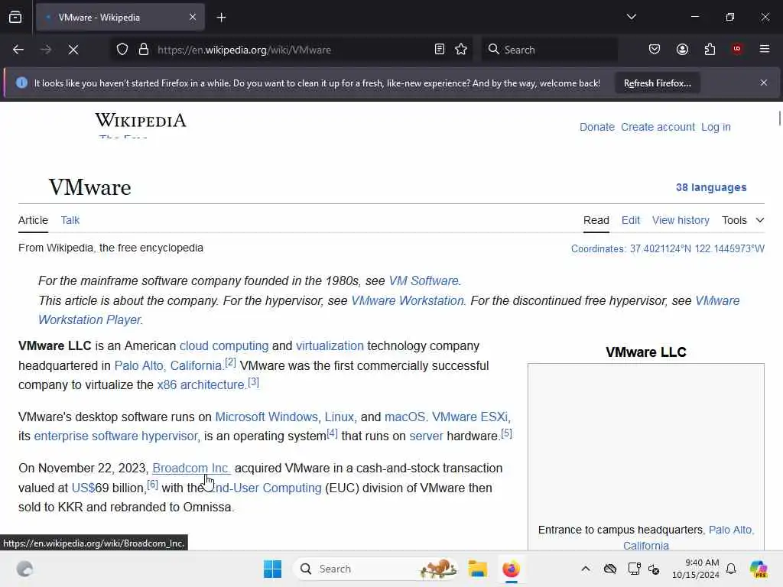Viewport: 783px width, 587px height.
Task: Bookmark this page with star icon
Action: 461,50
